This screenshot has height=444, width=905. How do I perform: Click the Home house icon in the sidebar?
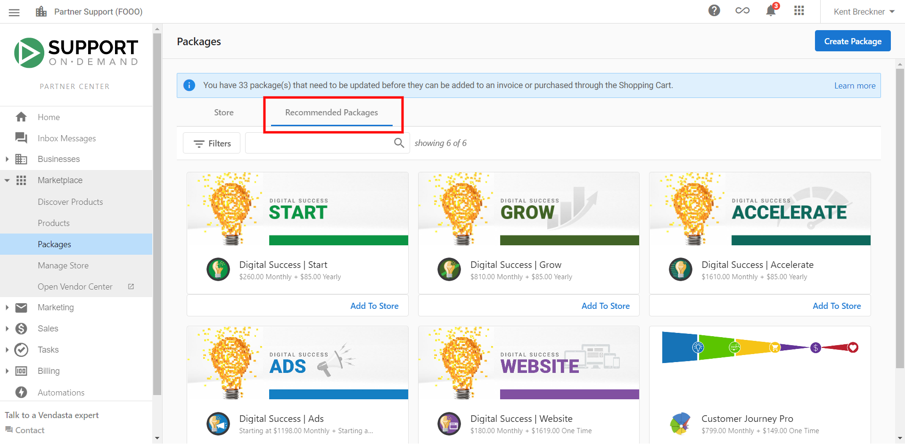click(x=21, y=117)
